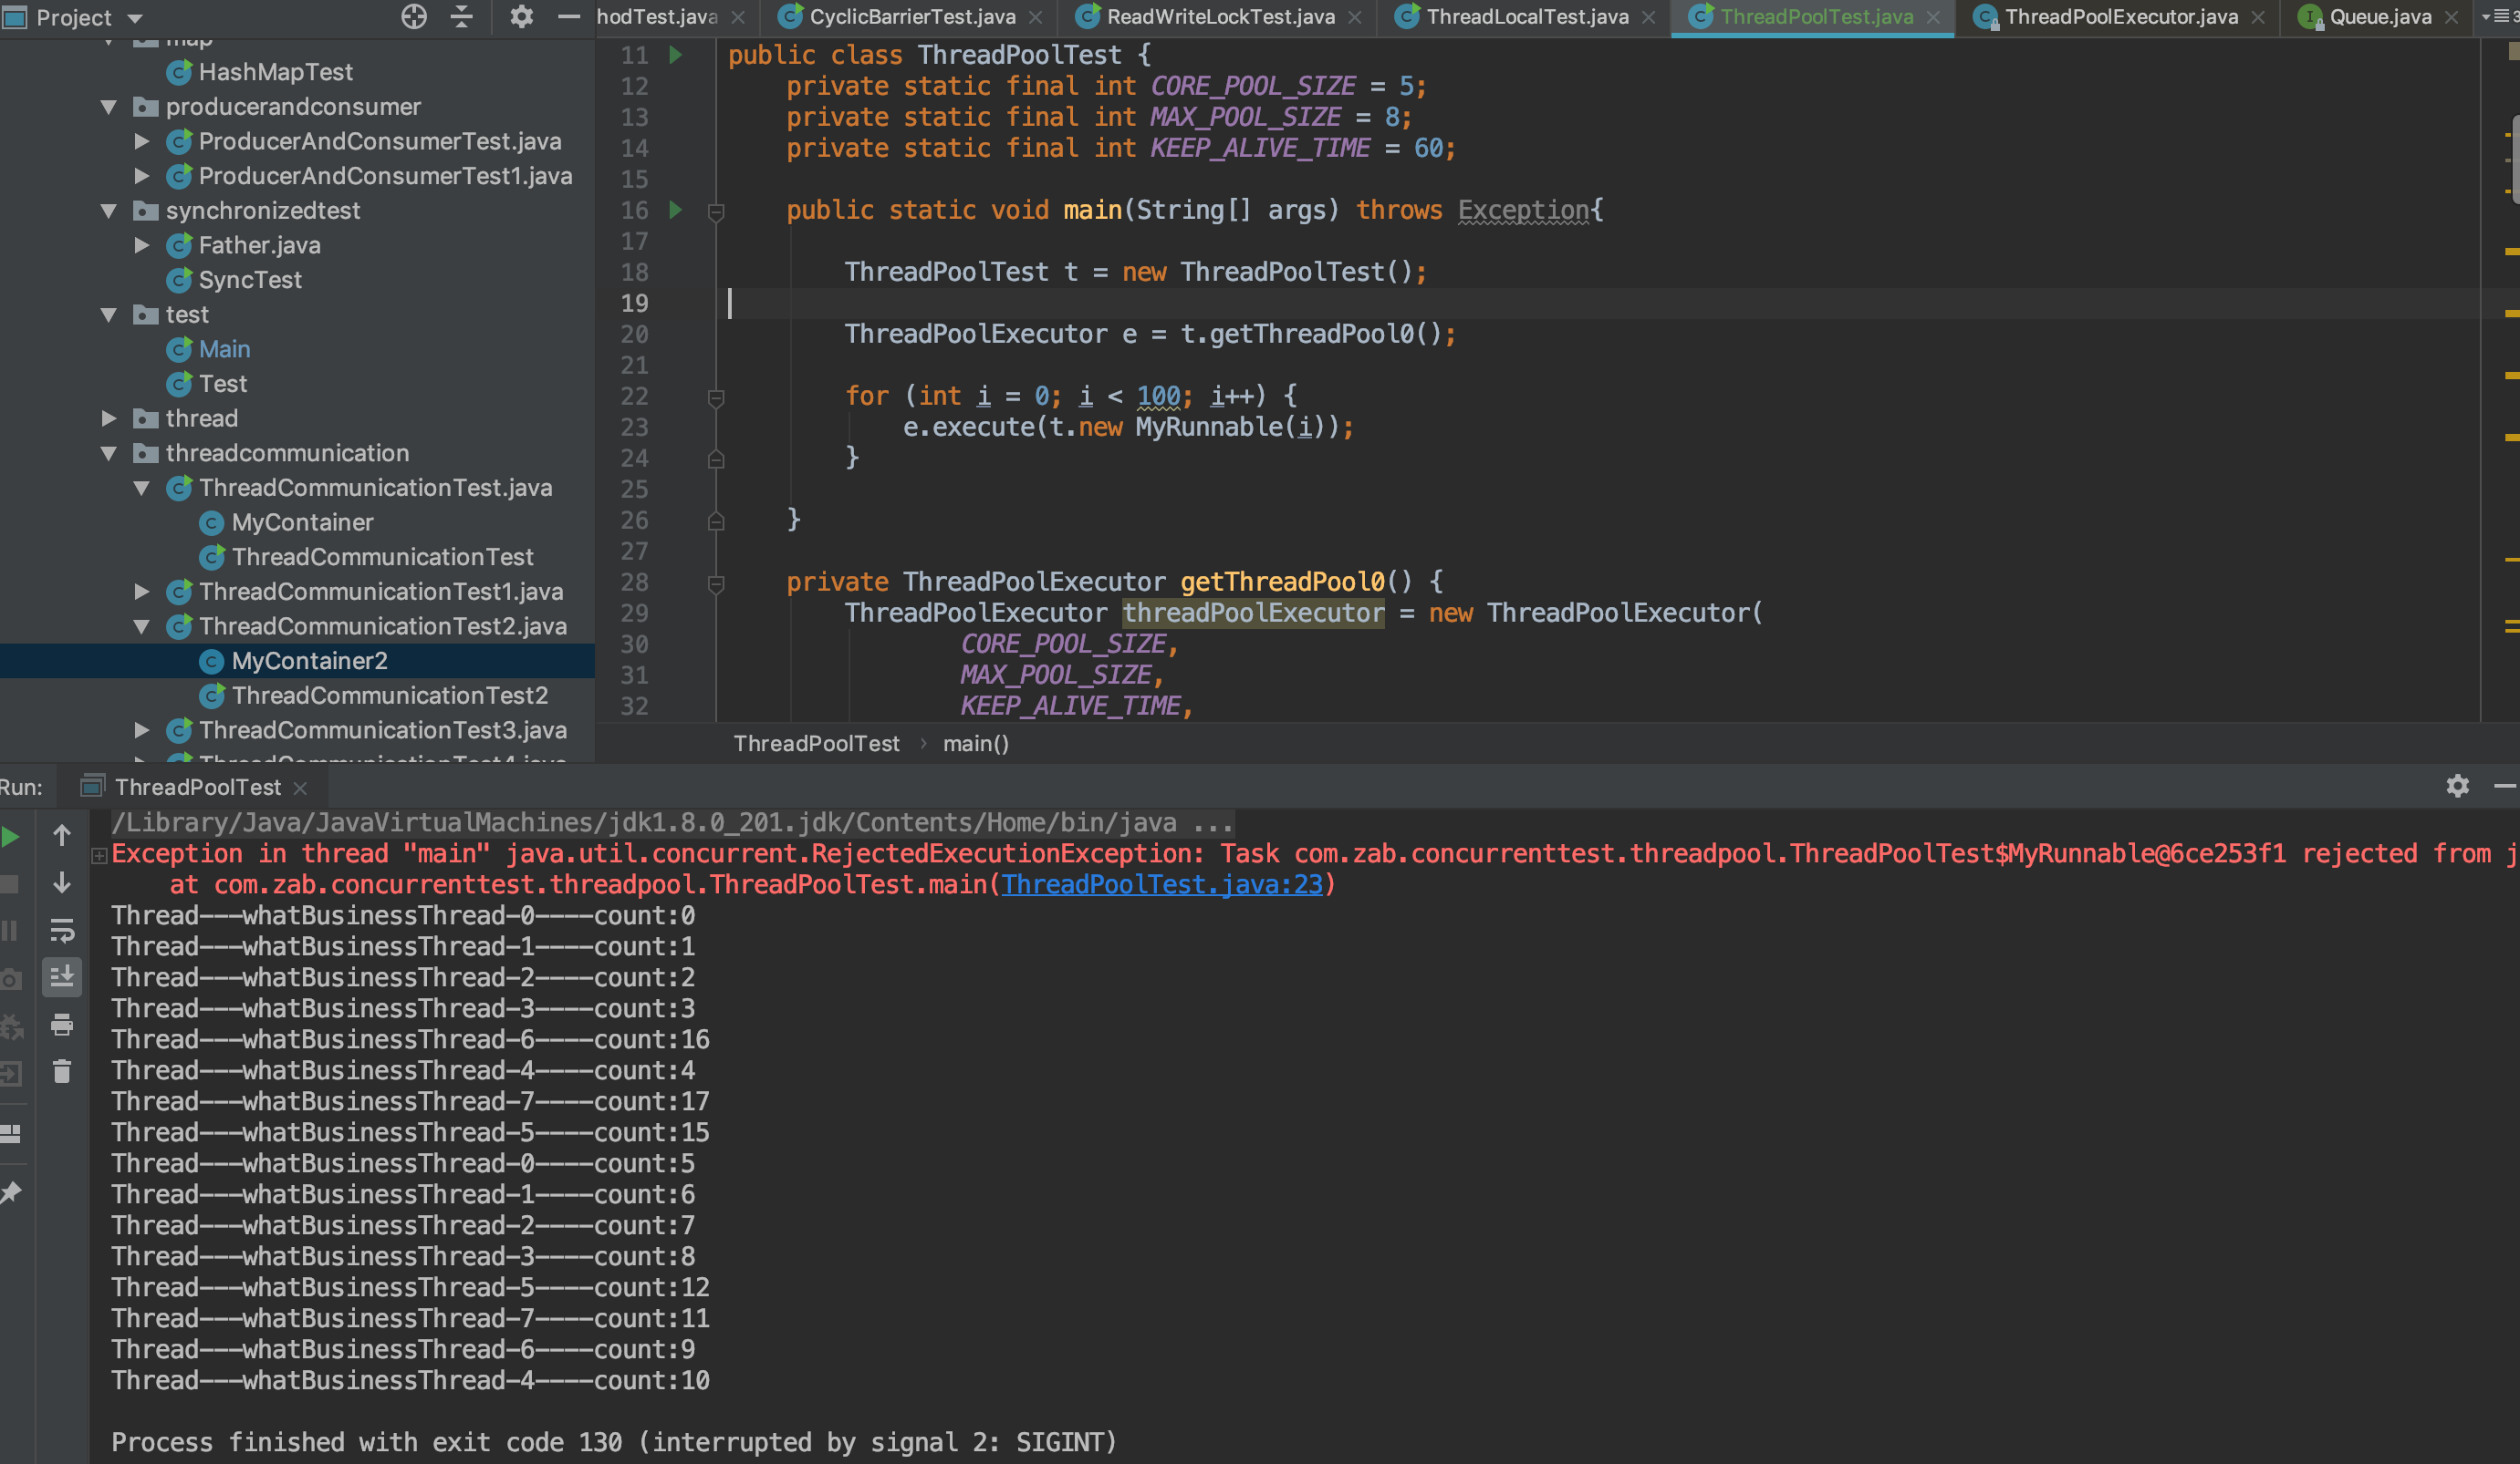Click Down the Stack Trace arrow
Screen dimensions: 2520x1464
point(62,882)
